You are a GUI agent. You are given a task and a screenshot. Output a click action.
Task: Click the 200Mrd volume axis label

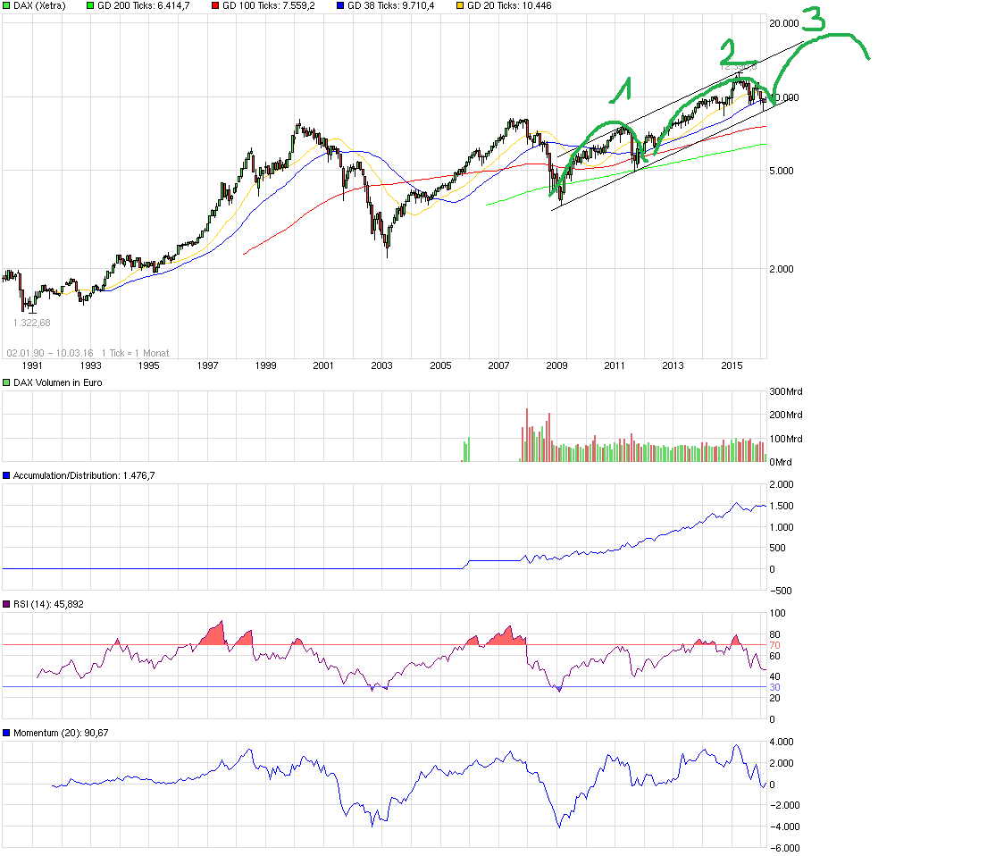click(785, 415)
